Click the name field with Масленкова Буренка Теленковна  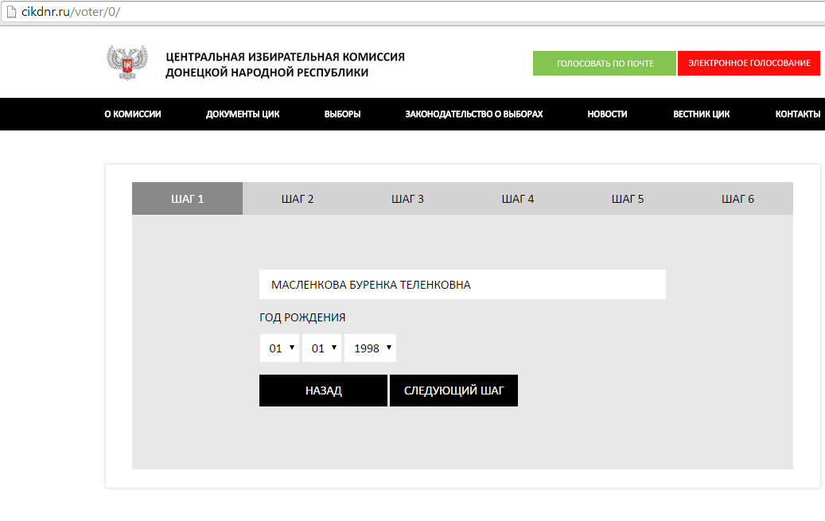click(462, 285)
